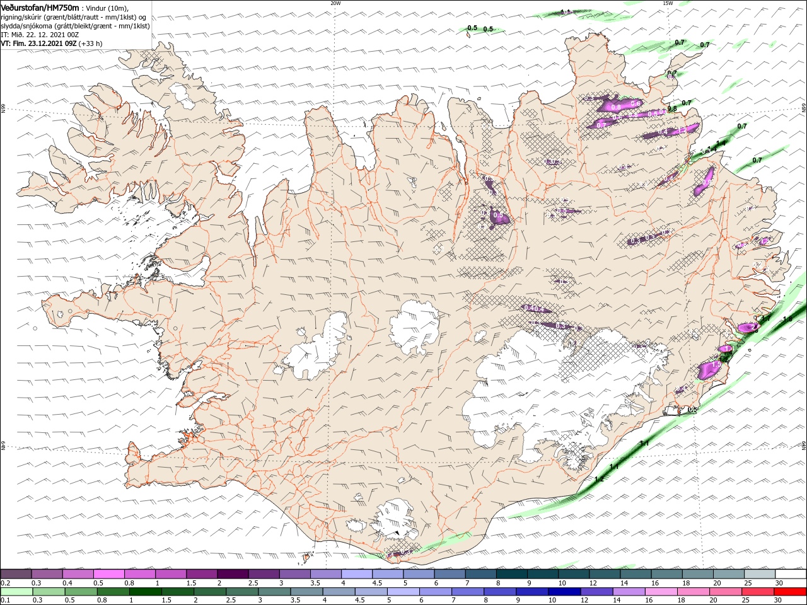Screen dimensions: 807x605
Task: Click the Veðurstofan/HM750m title text
Action: (40, 7)
